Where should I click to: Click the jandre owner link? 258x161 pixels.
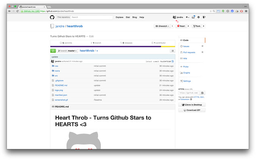click(x=60, y=26)
